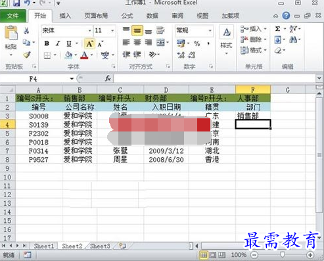324x261 pixels.
Task: Click the Paste clipboard icon
Action: [x=11, y=33]
